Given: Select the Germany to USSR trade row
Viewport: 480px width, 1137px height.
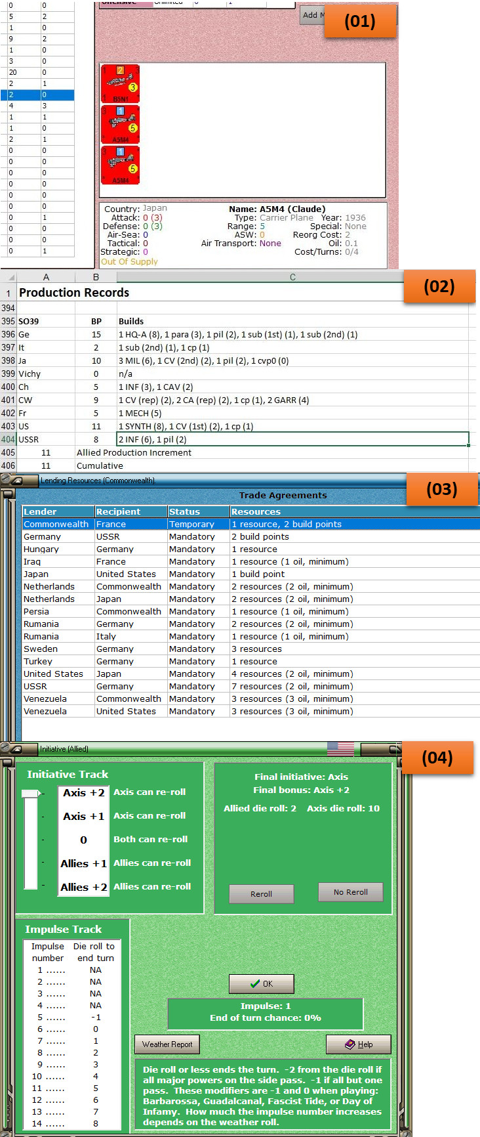Looking at the screenshot, I should coord(251,536).
